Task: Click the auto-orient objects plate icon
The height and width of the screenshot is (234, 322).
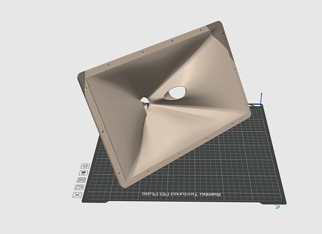Action: click(79, 187)
